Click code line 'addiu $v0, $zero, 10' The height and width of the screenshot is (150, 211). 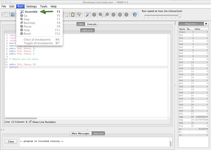(x=22, y=64)
